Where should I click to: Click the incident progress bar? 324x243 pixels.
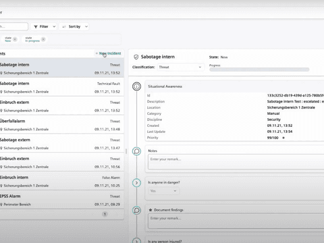259,70
